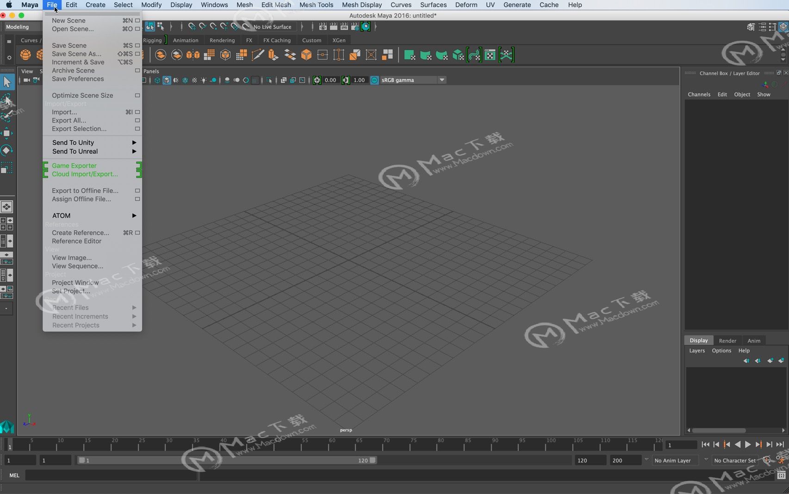Expand the Recent Projects submenu
The height and width of the screenshot is (494, 789).
[x=92, y=325]
